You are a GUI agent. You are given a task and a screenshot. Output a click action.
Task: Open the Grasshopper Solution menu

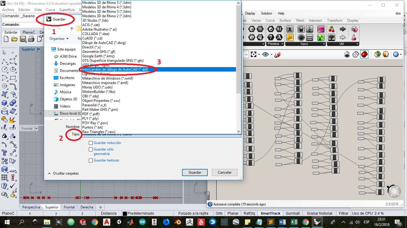pyautogui.click(x=266, y=13)
